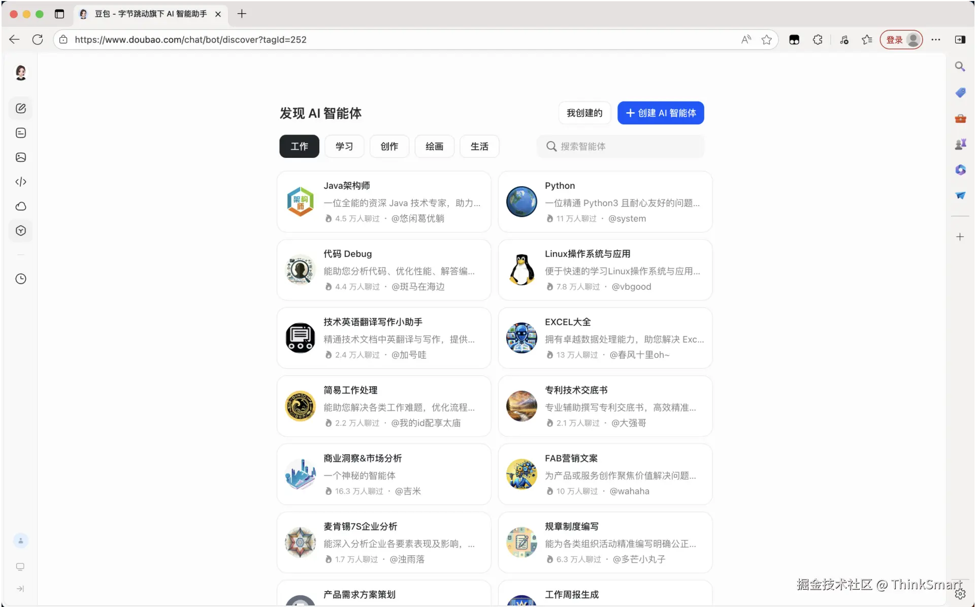Image resolution: width=978 pixels, height=607 pixels.
Task: Open the Java架构师 agent card
Action: click(383, 201)
